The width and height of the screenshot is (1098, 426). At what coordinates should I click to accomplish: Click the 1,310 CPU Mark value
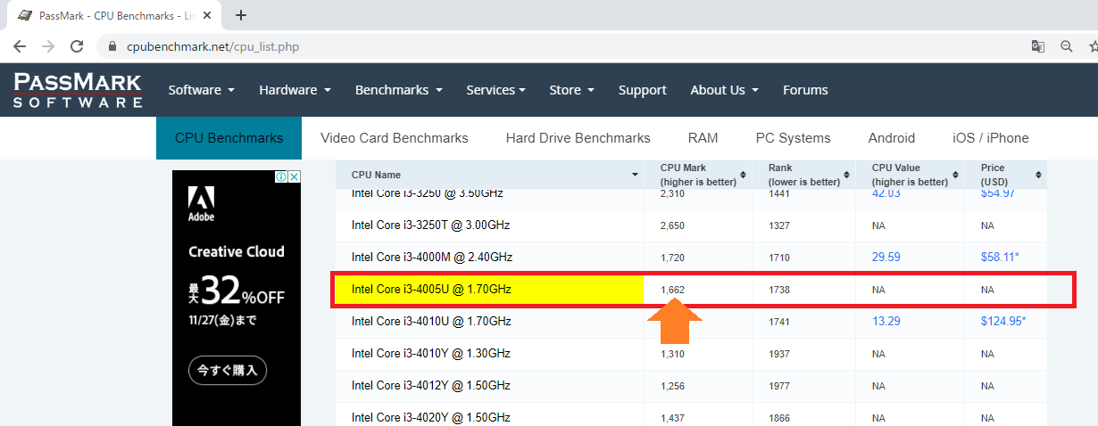pyautogui.click(x=672, y=354)
